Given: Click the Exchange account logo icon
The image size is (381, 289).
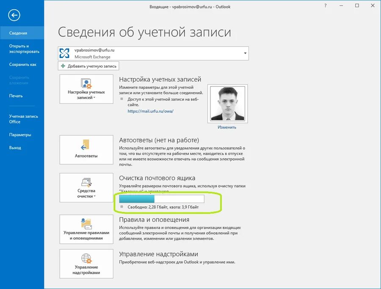Looking at the screenshot, I should click(x=64, y=53).
